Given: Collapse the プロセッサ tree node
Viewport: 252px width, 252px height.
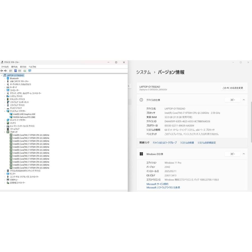Looking at the screenshot, I should pyautogui.click(x=5, y=132).
